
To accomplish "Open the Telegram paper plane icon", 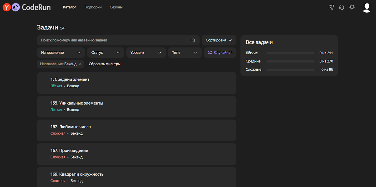I will [x=331, y=7].
